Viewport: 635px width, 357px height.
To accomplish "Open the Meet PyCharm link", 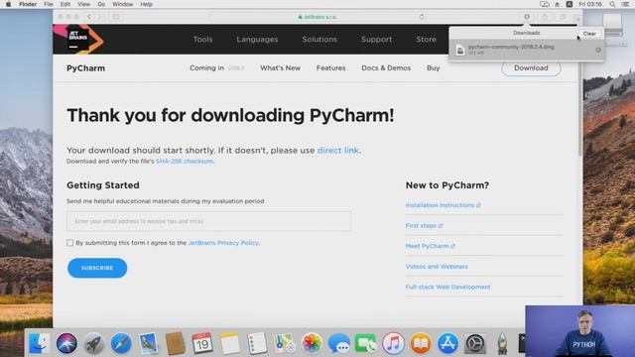I will [430, 246].
